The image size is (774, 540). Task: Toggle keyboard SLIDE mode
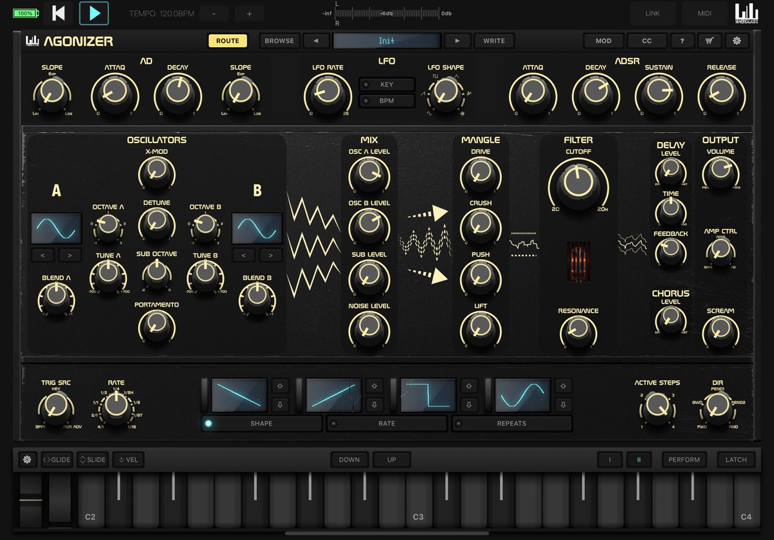92,459
